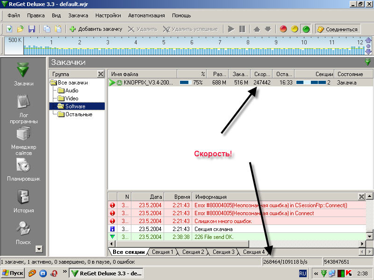Select KNOPPIX_V3.4 download row
This screenshot has width=374, height=280.
tap(240, 83)
